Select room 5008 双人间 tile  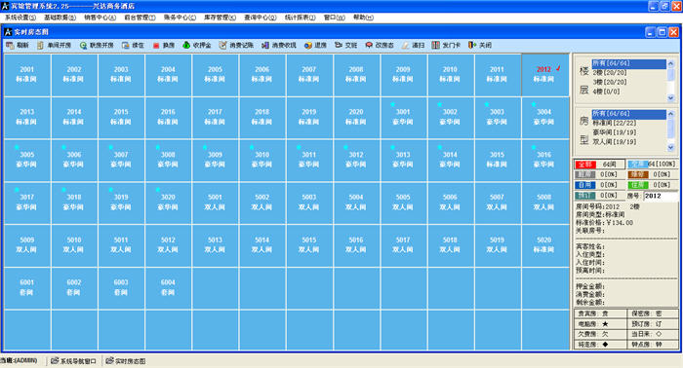(544, 202)
